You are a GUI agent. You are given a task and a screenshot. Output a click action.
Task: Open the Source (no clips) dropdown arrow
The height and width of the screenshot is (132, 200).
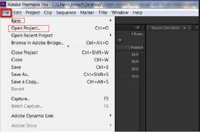pos(184,28)
